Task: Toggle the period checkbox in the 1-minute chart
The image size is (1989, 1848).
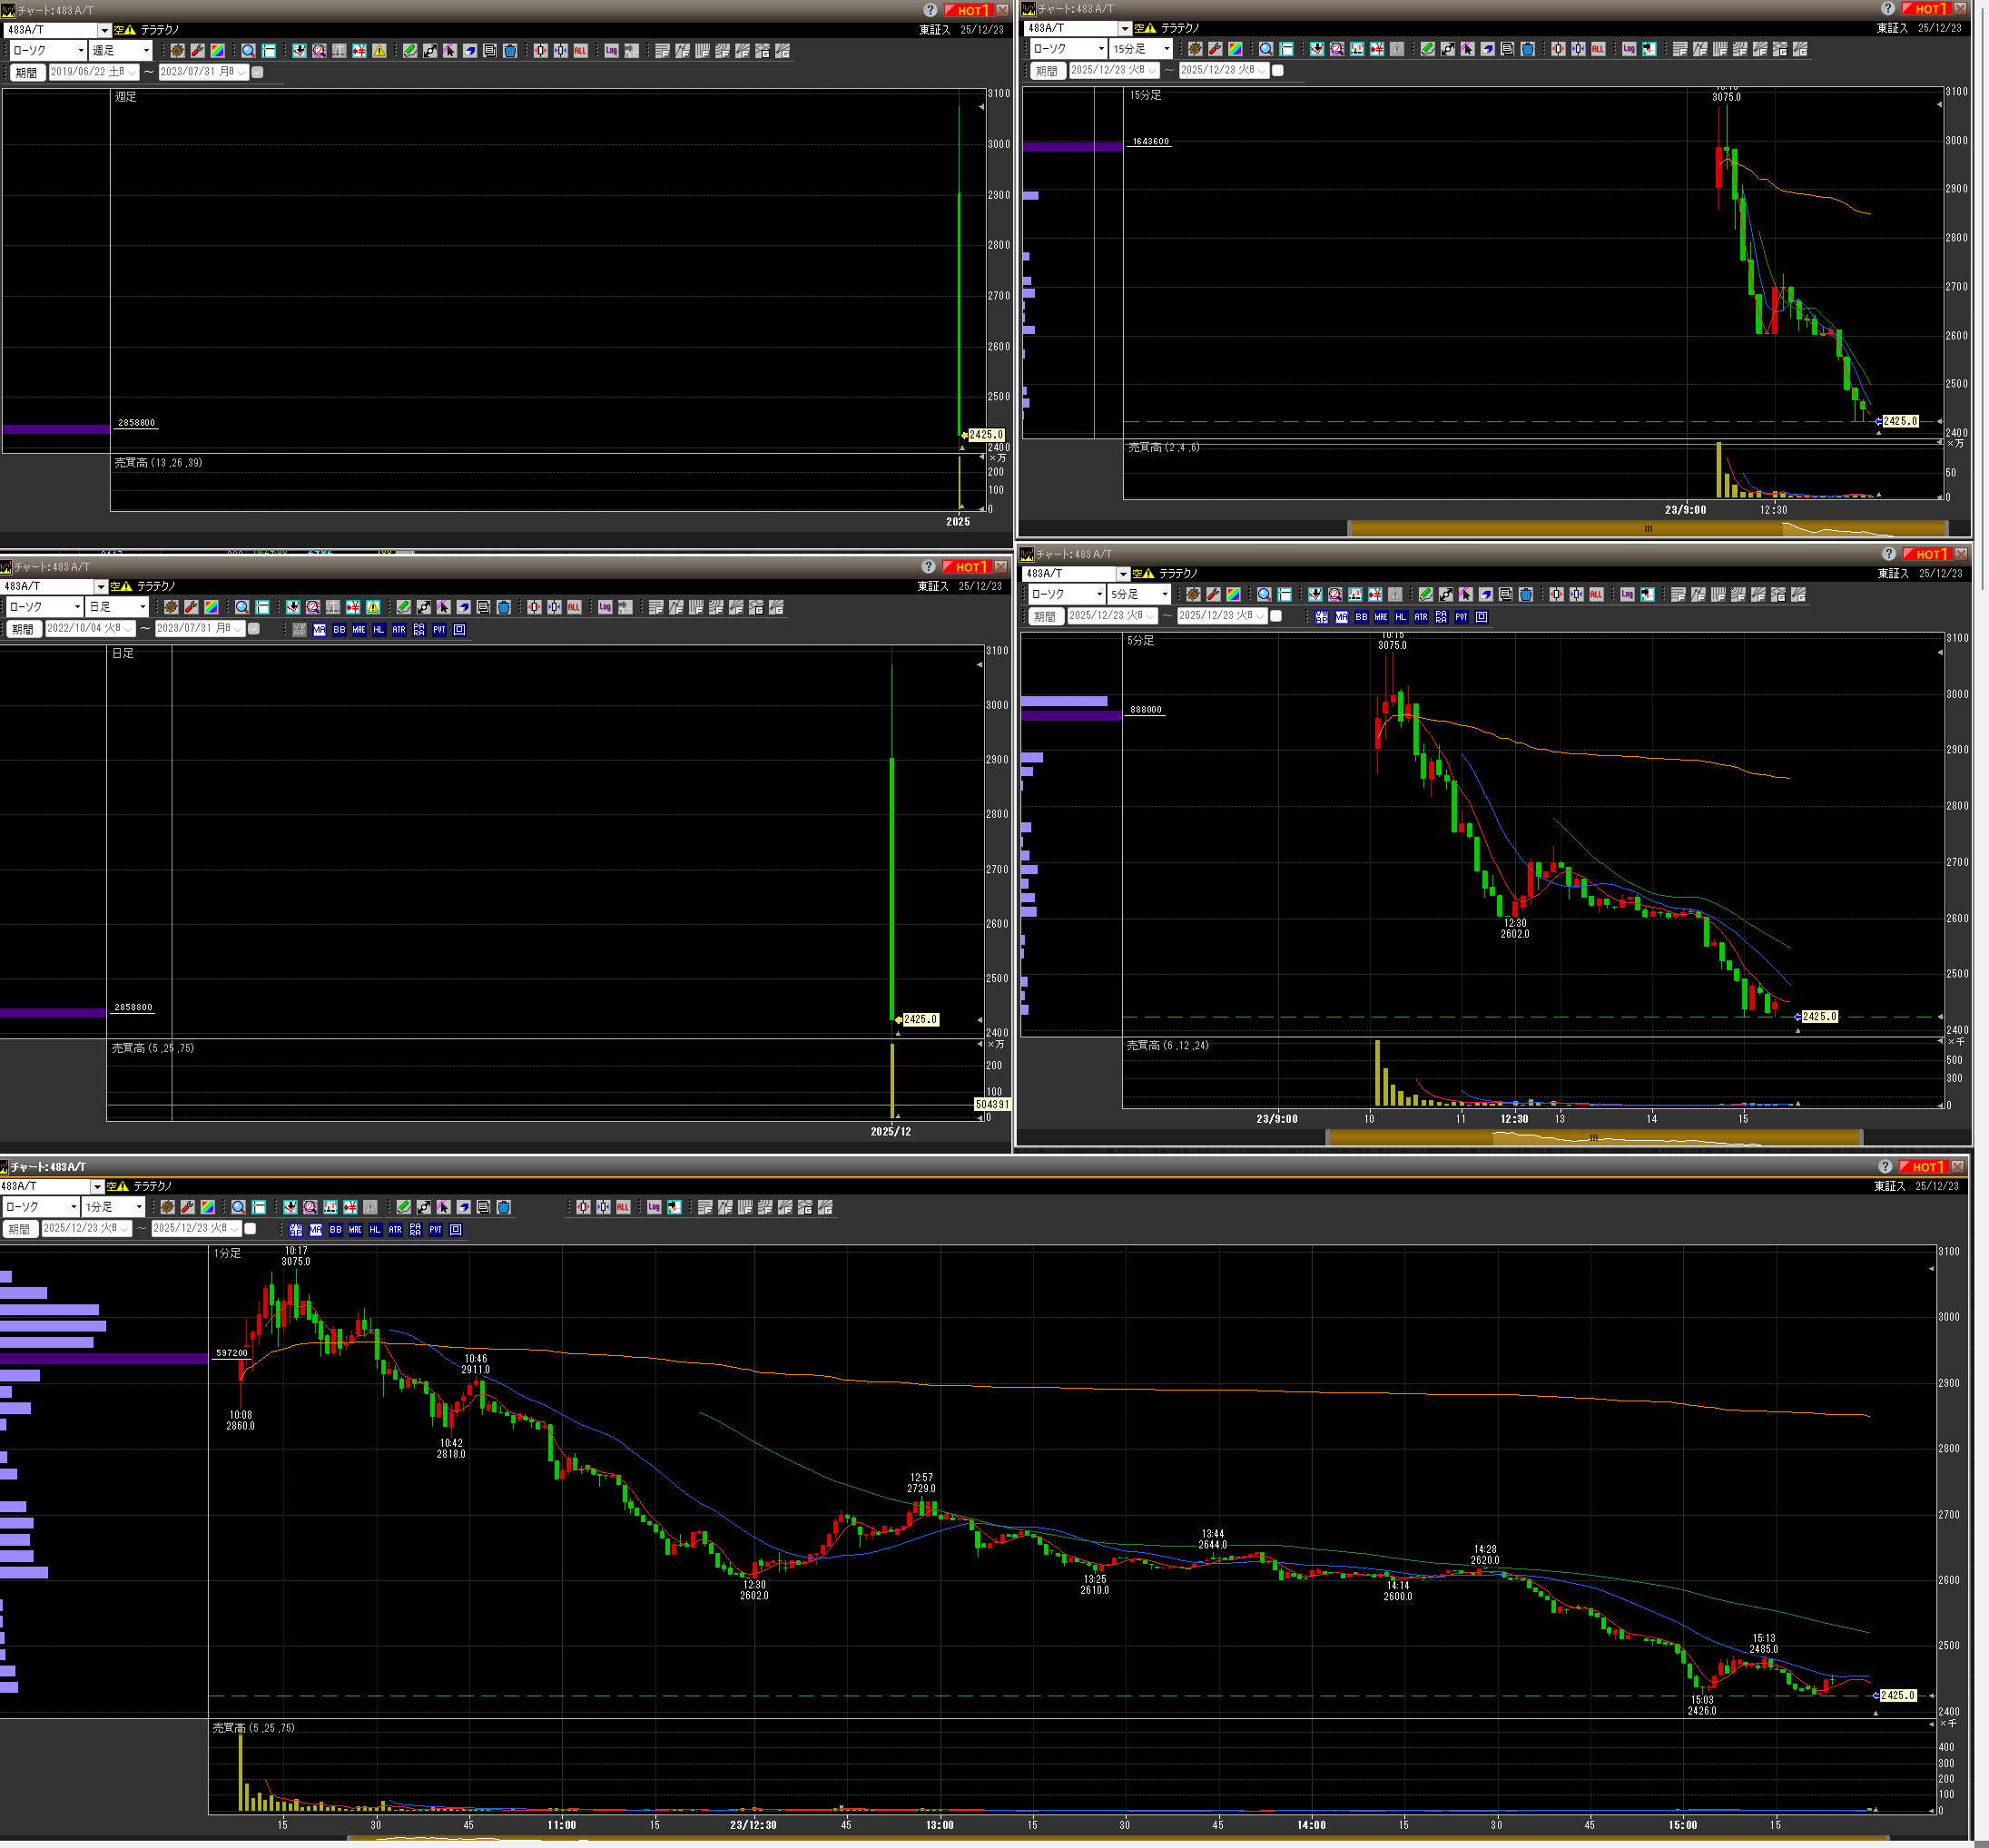Action: pos(250,1228)
